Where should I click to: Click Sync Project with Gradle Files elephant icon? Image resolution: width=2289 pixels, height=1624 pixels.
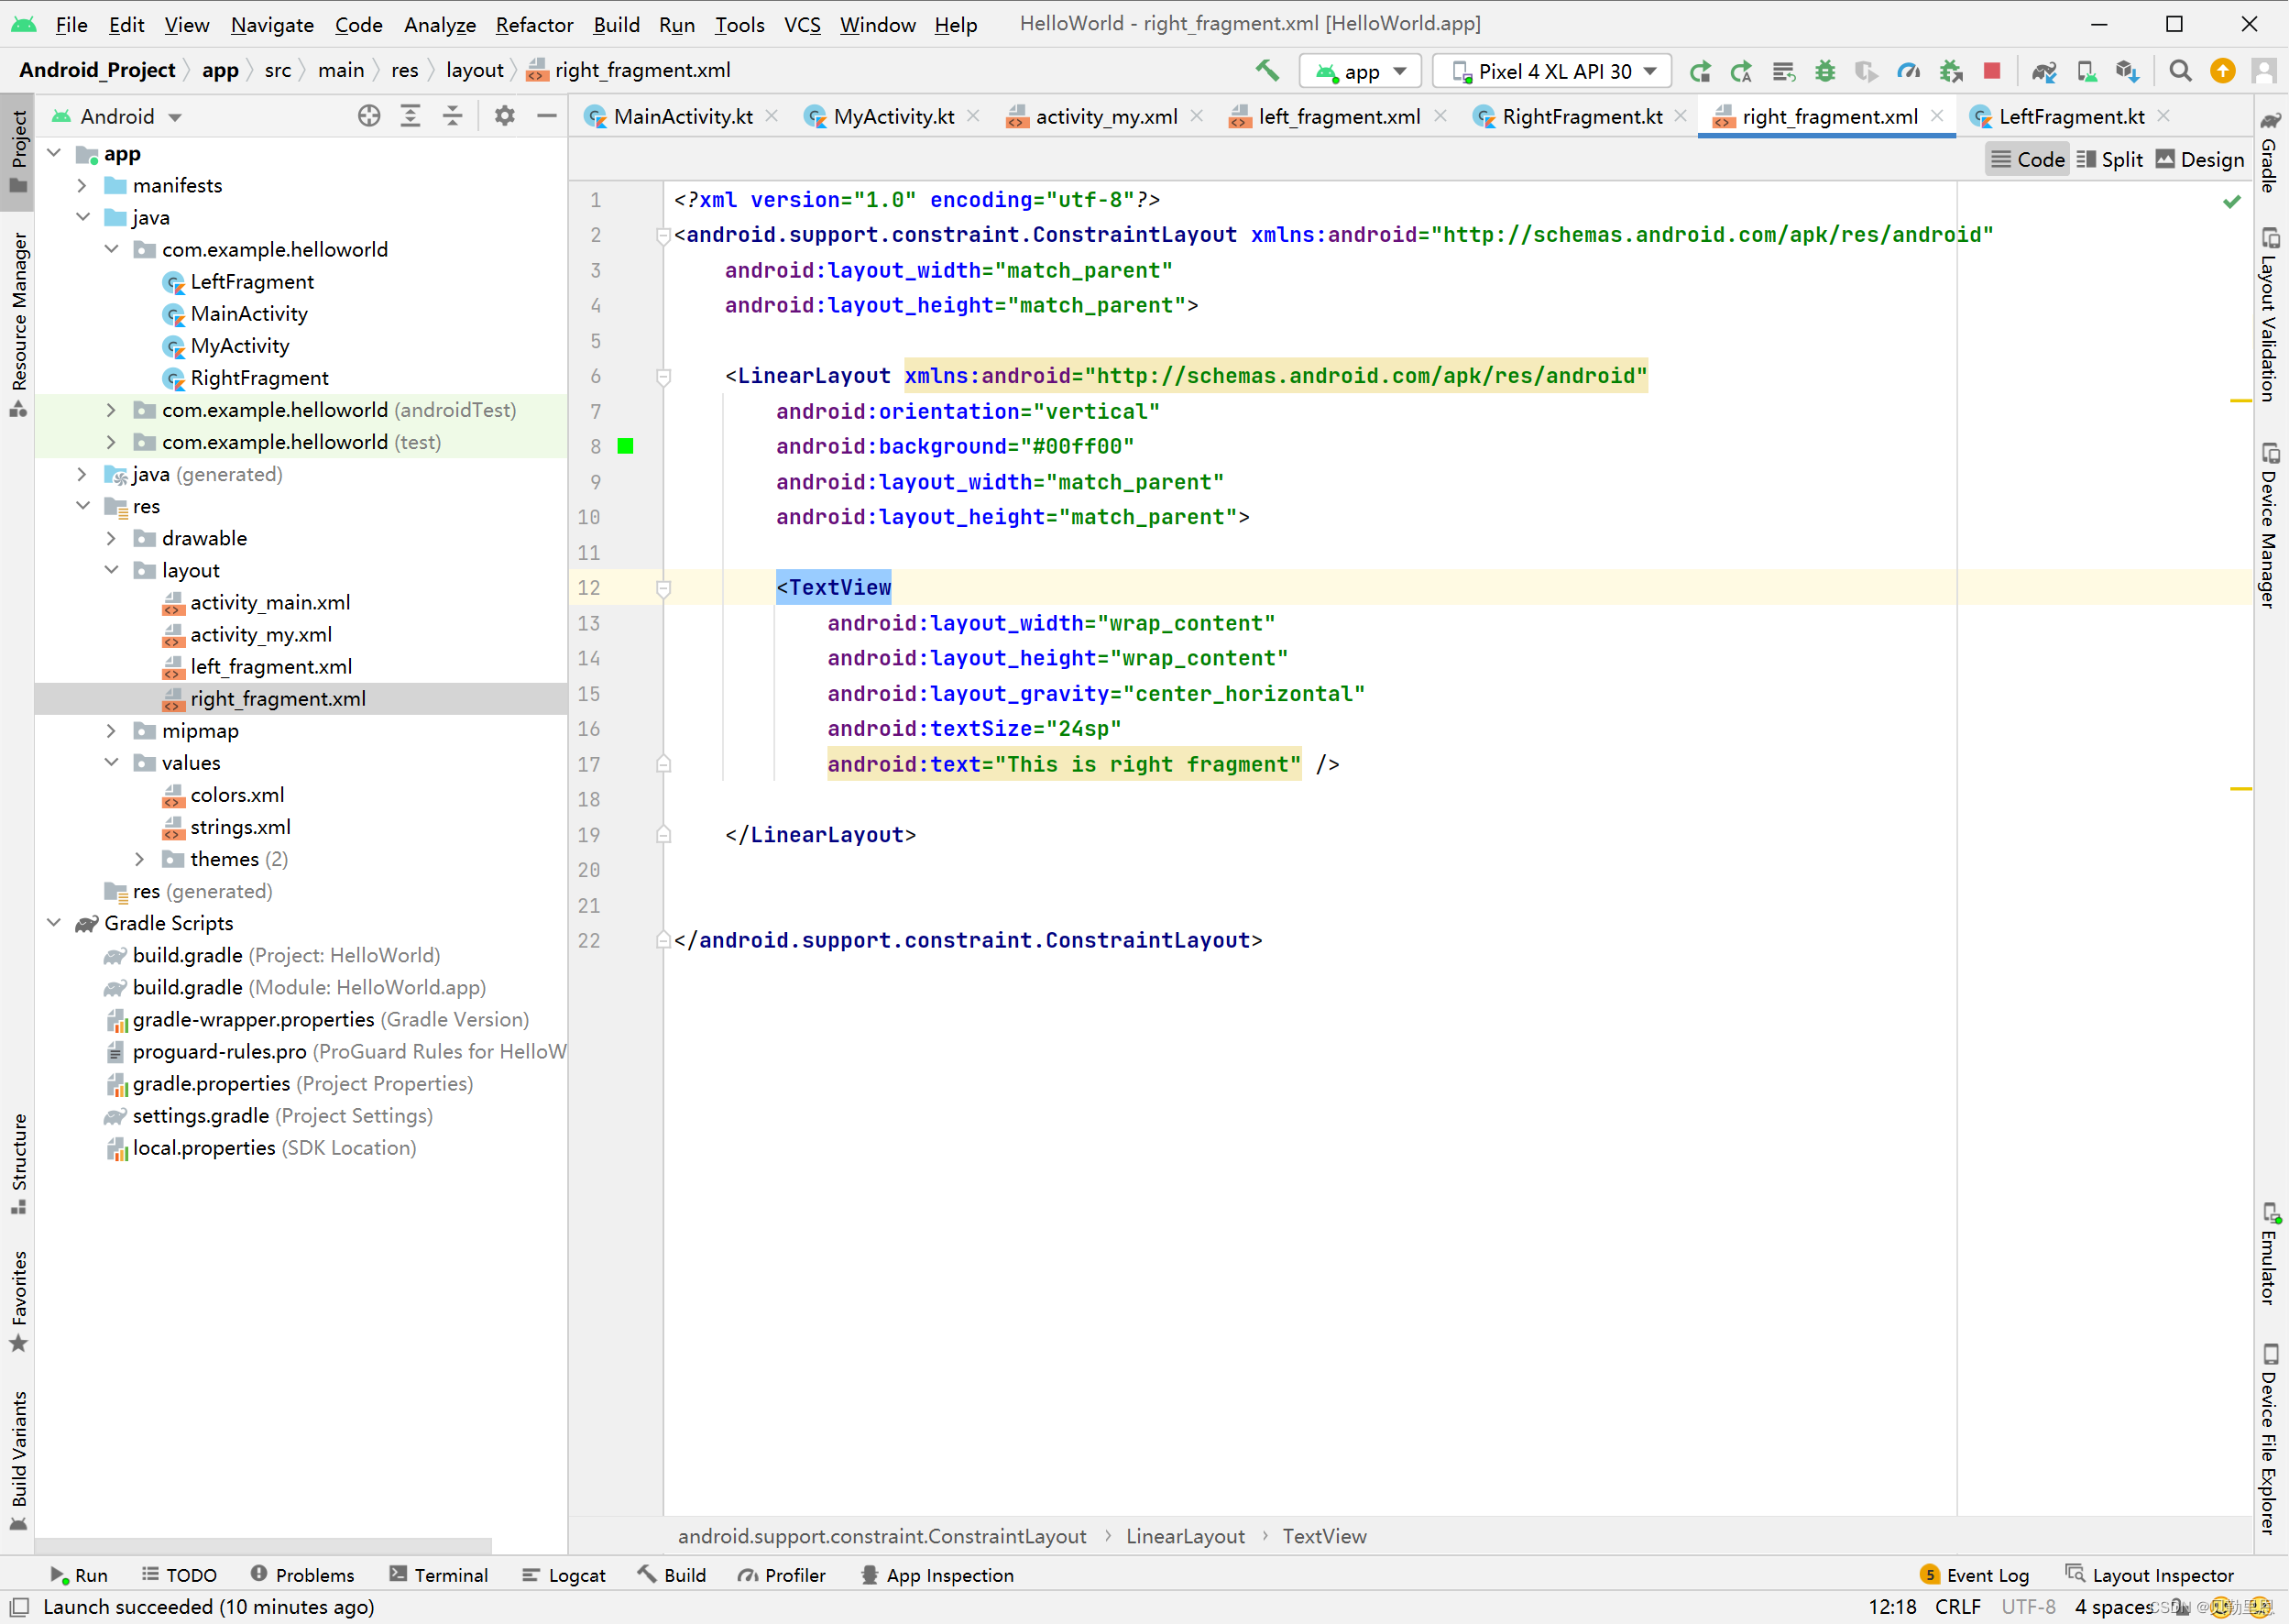point(2043,71)
